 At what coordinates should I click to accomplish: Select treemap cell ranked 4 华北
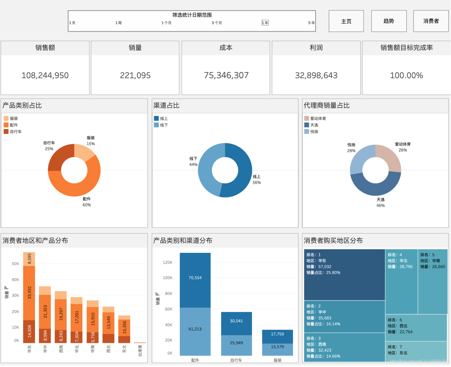click(401, 282)
